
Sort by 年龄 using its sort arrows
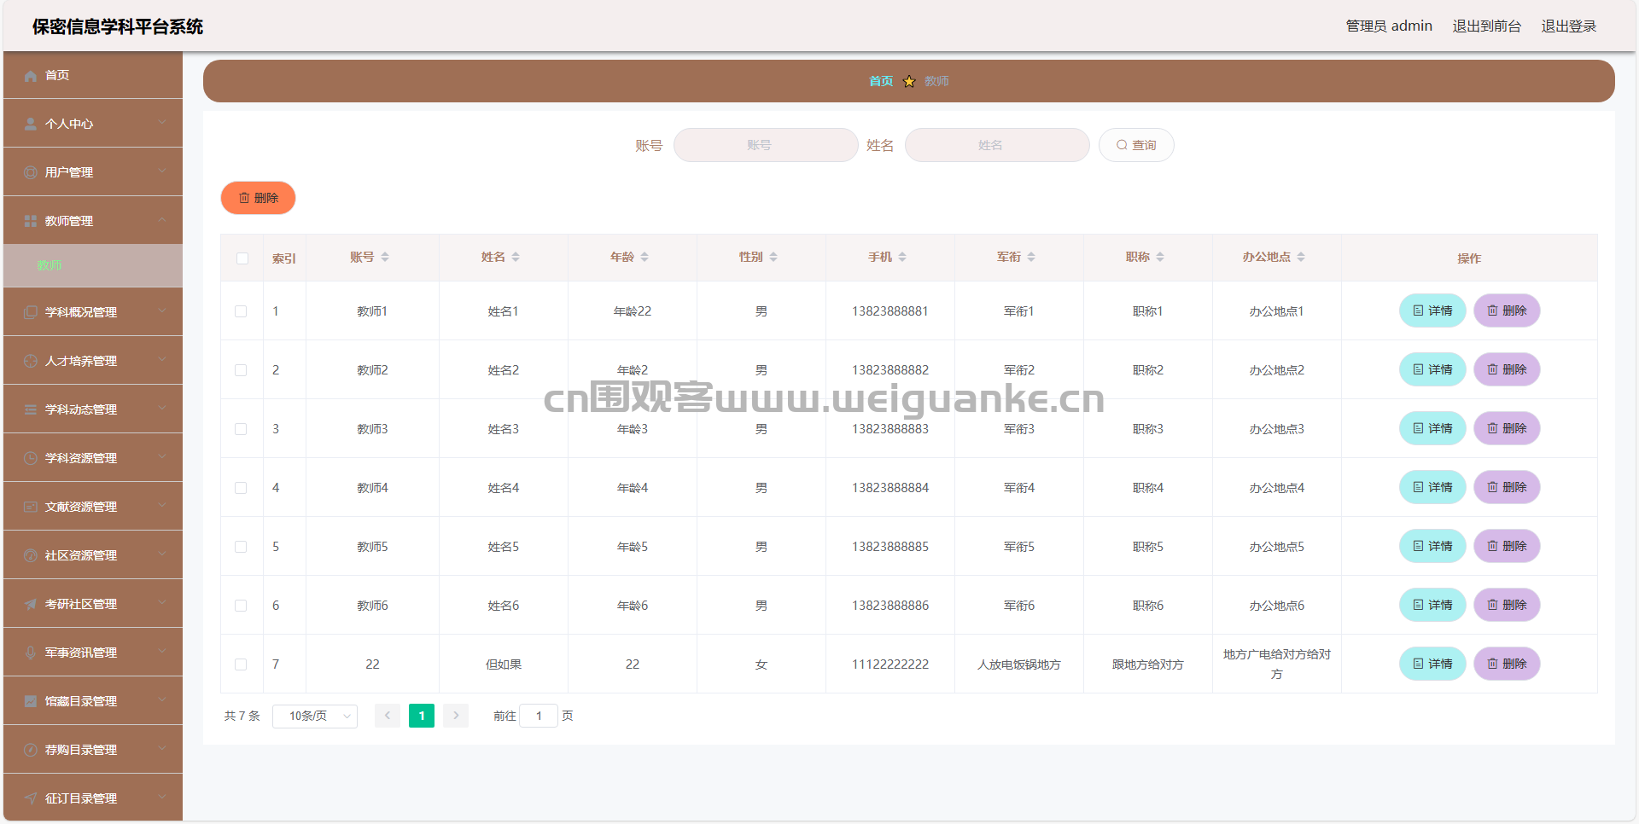(x=645, y=258)
